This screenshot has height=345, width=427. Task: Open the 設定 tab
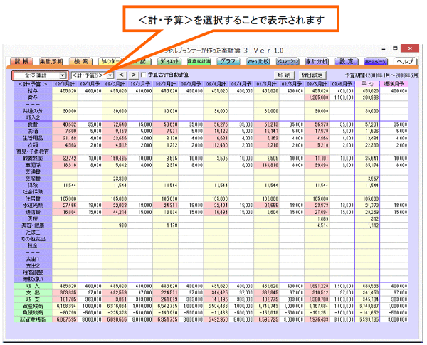pos(347,61)
